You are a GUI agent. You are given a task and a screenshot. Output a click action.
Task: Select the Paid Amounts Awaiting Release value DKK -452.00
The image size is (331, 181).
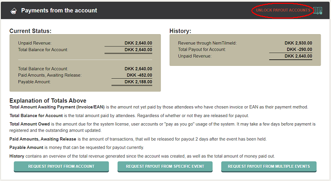click(x=139, y=75)
